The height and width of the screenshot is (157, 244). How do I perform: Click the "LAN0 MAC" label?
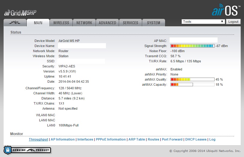pos(47,120)
